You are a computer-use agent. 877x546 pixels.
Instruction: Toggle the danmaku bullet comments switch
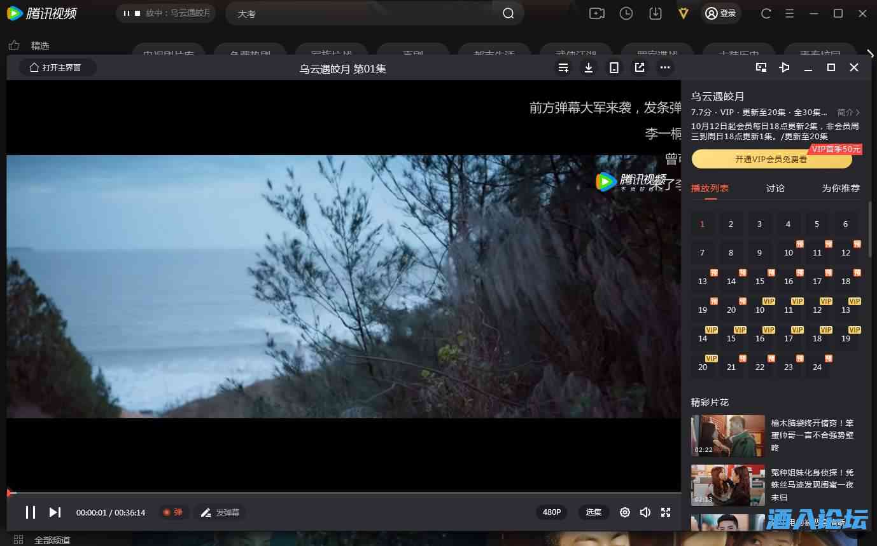(x=172, y=512)
